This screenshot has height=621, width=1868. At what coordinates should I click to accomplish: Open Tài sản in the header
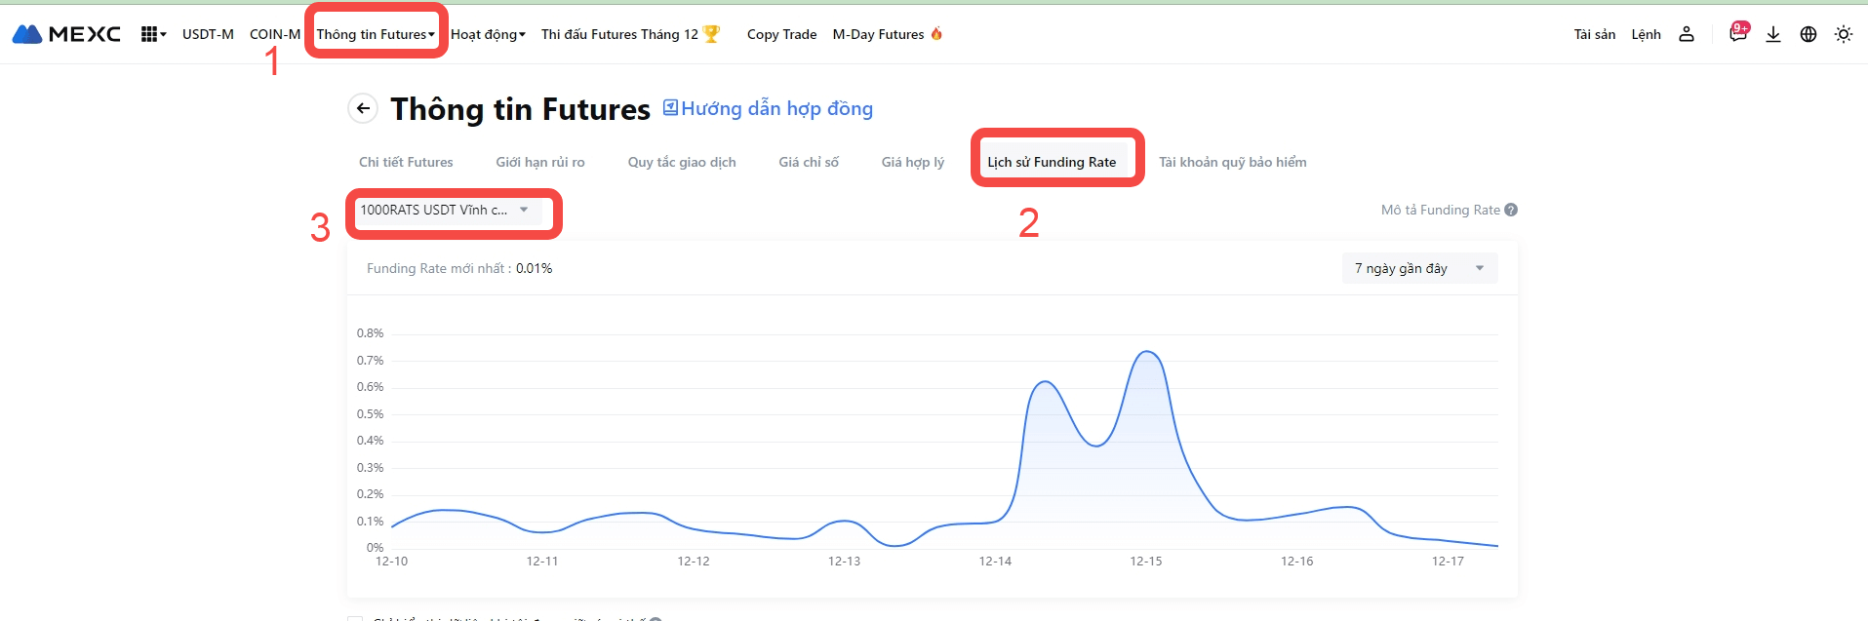1594,34
